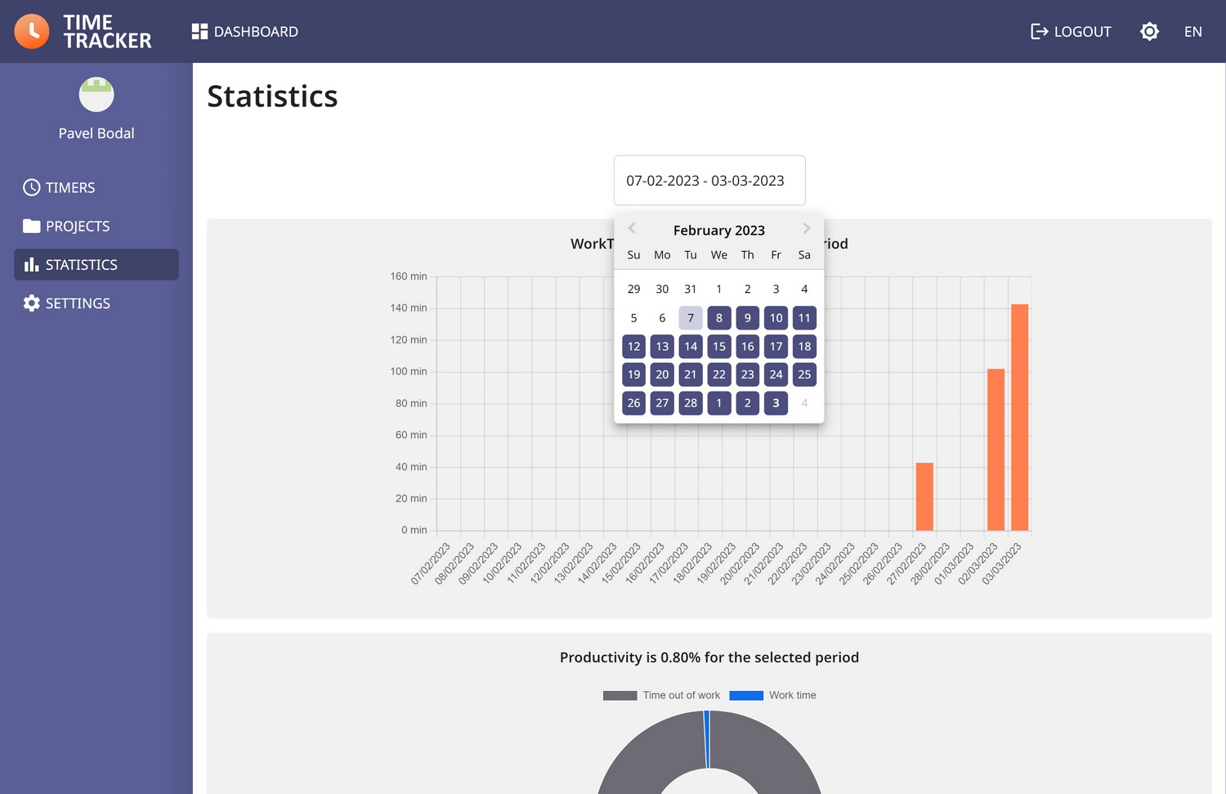Click the Logout text button
This screenshot has height=794, width=1226.
pos(1082,31)
